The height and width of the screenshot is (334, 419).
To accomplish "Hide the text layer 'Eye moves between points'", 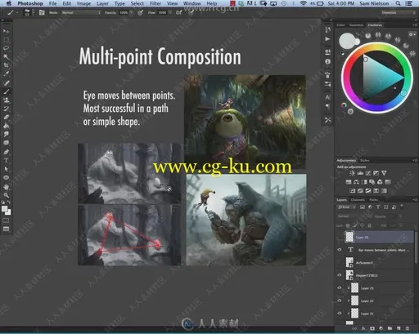I will click(340, 250).
